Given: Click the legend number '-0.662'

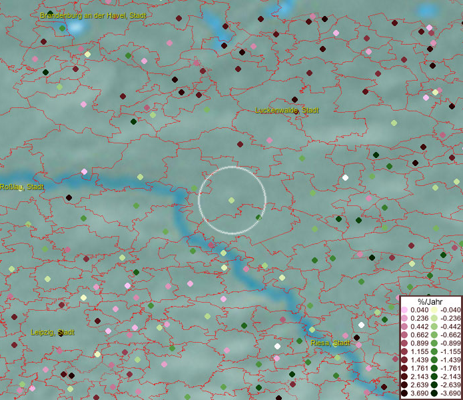Looking at the screenshot, I should [x=450, y=335].
